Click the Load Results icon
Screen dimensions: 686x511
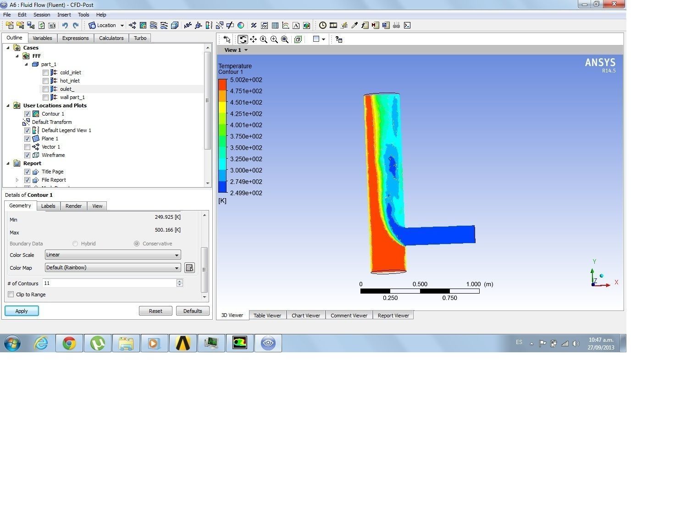10,25
